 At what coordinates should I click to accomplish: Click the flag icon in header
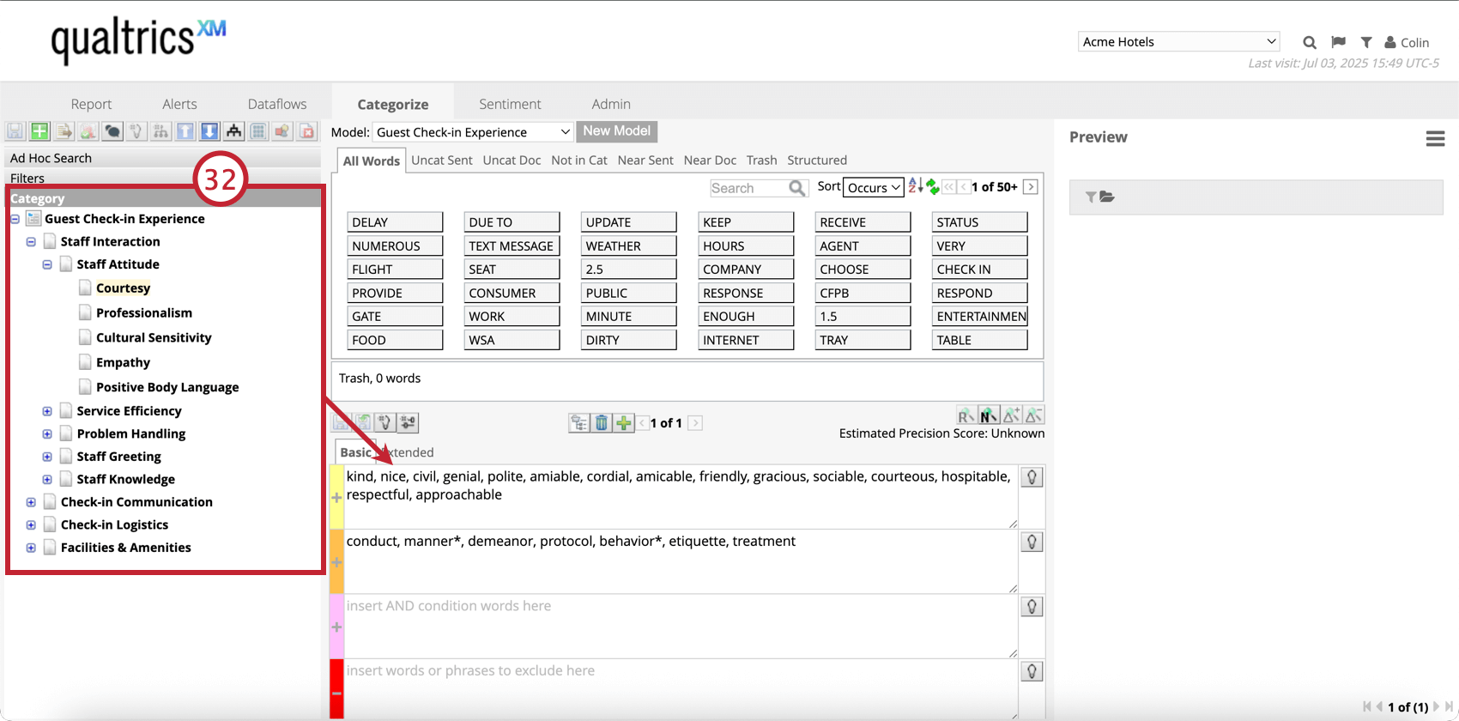(1338, 42)
